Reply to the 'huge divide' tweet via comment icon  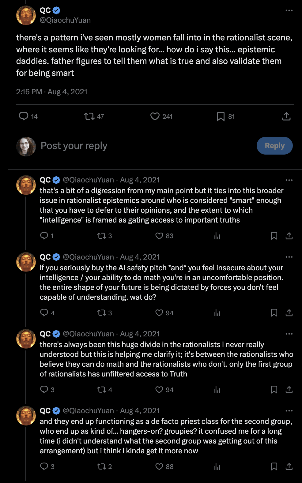[44, 390]
